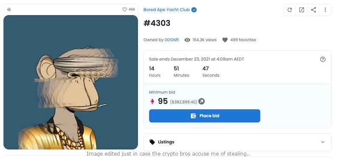Open the three-dot more options menu
The image size is (340, 159).
tap(325, 10)
